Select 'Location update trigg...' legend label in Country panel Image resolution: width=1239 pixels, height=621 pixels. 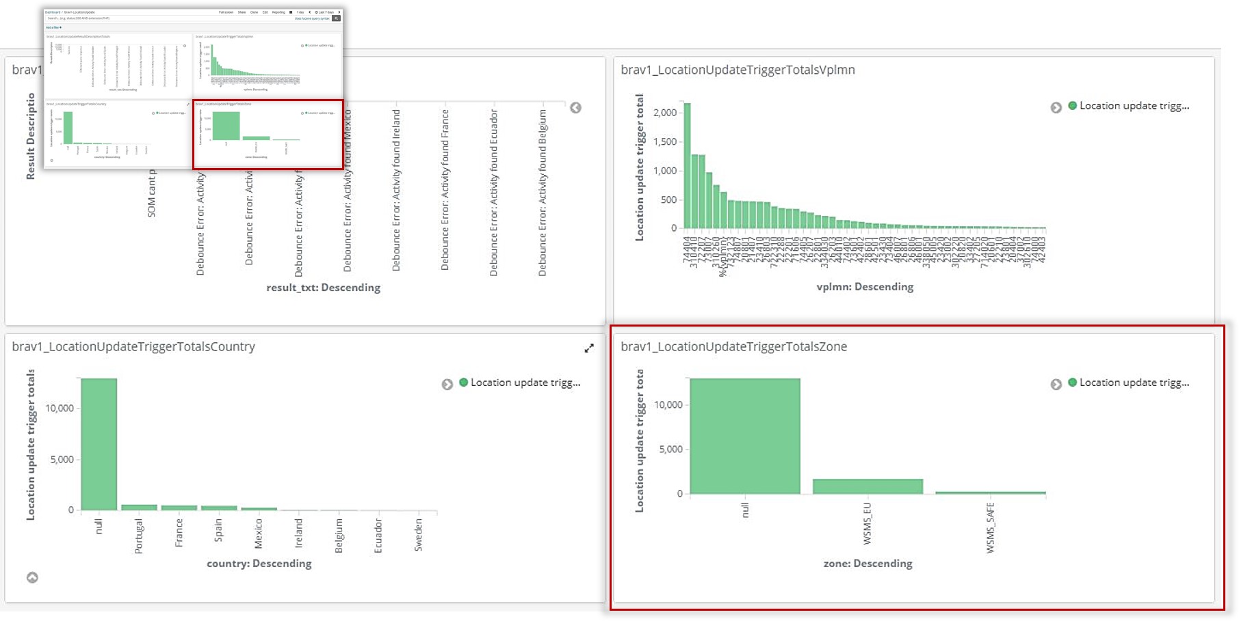coord(525,383)
